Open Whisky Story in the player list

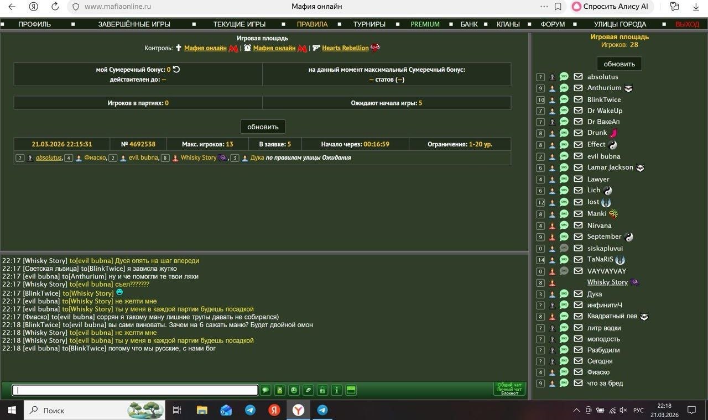(x=607, y=282)
